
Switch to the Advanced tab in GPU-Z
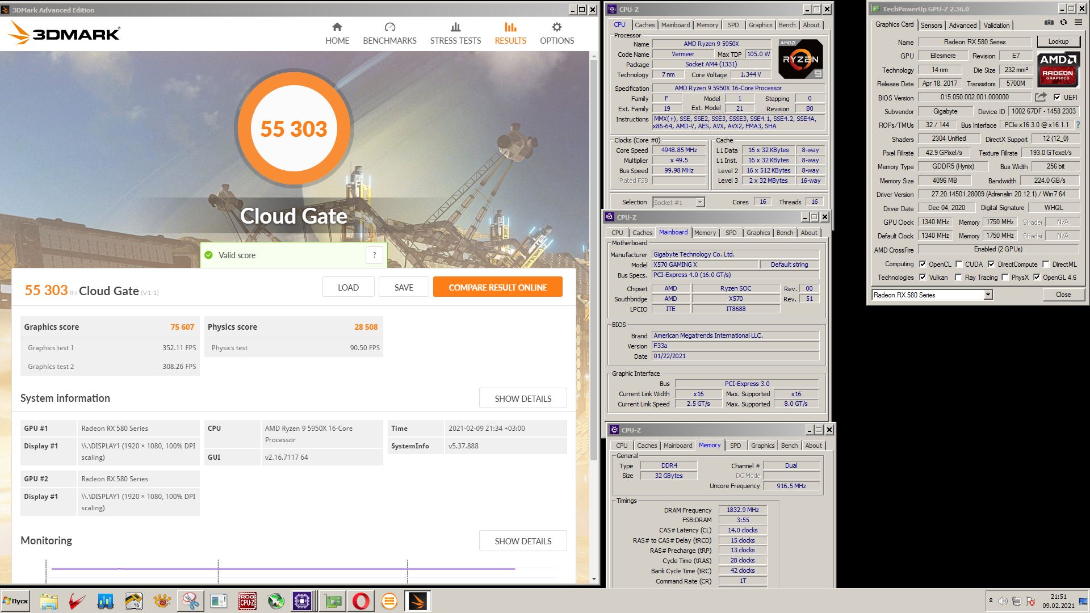tap(963, 25)
